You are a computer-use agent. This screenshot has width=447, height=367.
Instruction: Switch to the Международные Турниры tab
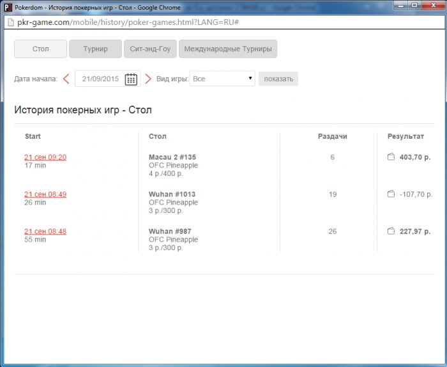point(228,49)
